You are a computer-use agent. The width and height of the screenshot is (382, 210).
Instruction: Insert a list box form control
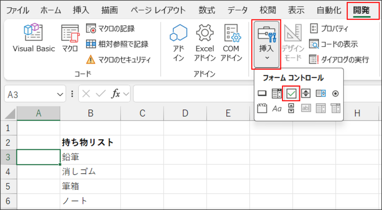tap(320, 93)
